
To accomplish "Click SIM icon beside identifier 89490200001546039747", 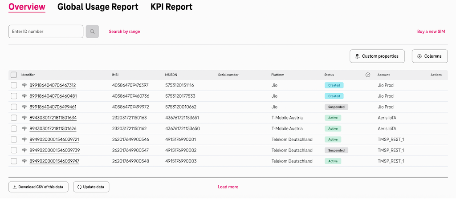I will (x=24, y=161).
